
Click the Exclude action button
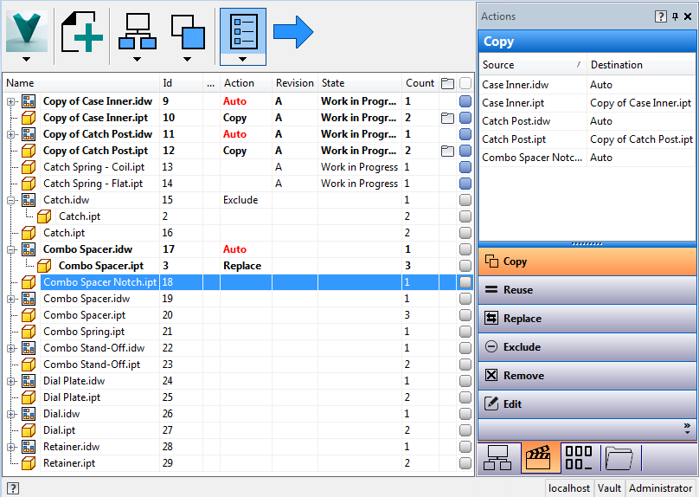pos(587,347)
